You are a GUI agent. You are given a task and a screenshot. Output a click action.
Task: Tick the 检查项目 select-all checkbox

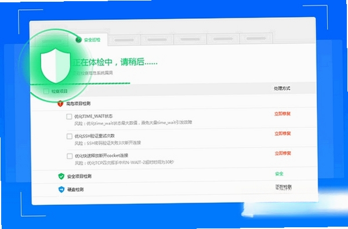pyautogui.click(x=46, y=91)
